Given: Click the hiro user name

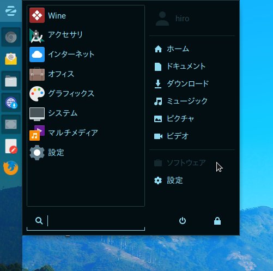Looking at the screenshot, I should click(183, 19).
